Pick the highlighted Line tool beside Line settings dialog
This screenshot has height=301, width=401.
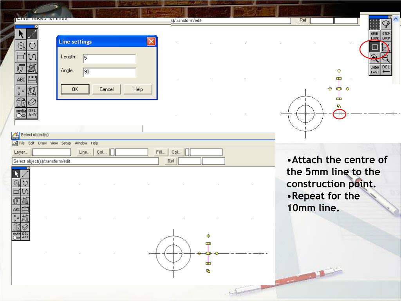(32, 34)
